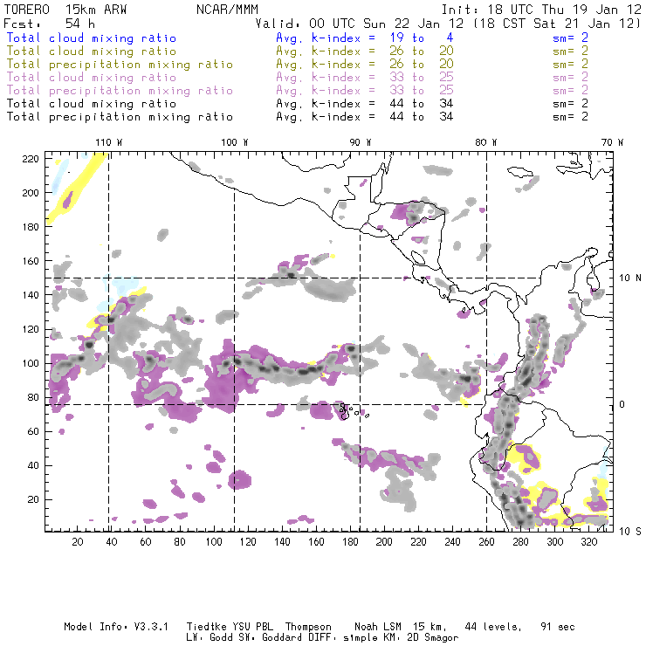Screen dimensions: 646x646
Task: Click the black 'Total precipitation mixing ratio' legend label
Action: tap(120, 117)
